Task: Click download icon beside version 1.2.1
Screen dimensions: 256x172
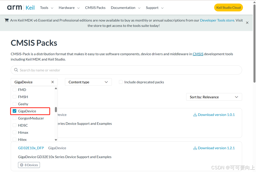Action: pos(195,148)
